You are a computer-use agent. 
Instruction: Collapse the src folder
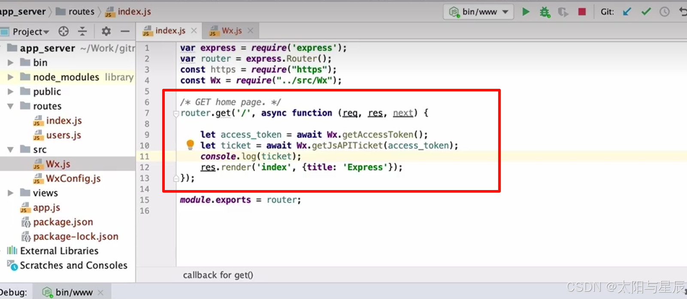(x=11, y=150)
